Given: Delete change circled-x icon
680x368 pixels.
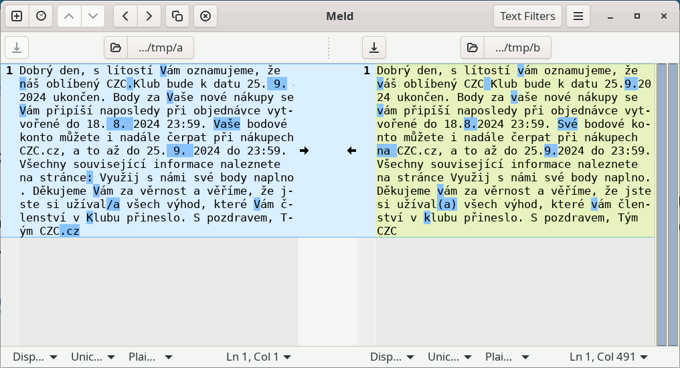Looking at the screenshot, I should coord(205,16).
